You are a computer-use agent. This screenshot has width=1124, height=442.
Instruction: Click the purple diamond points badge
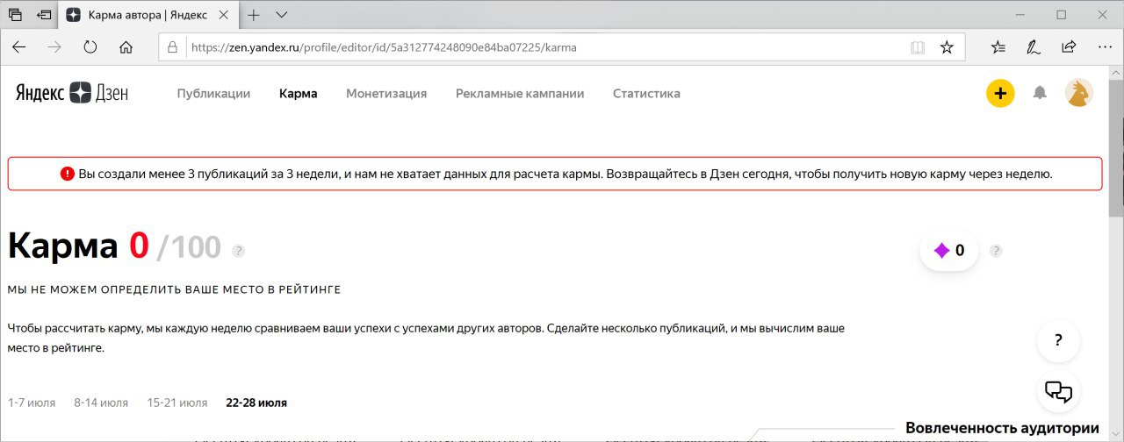(949, 251)
